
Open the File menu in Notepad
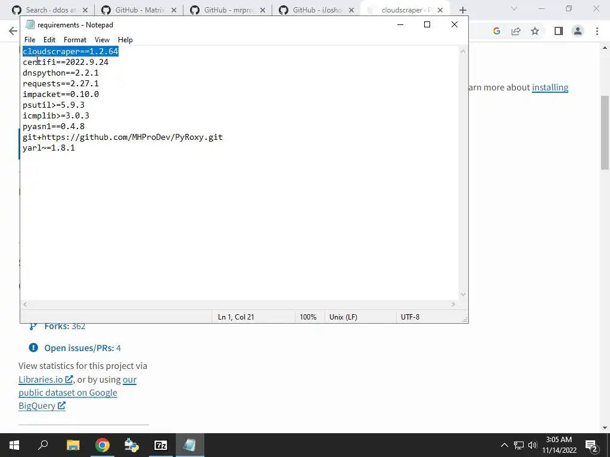[x=30, y=40]
